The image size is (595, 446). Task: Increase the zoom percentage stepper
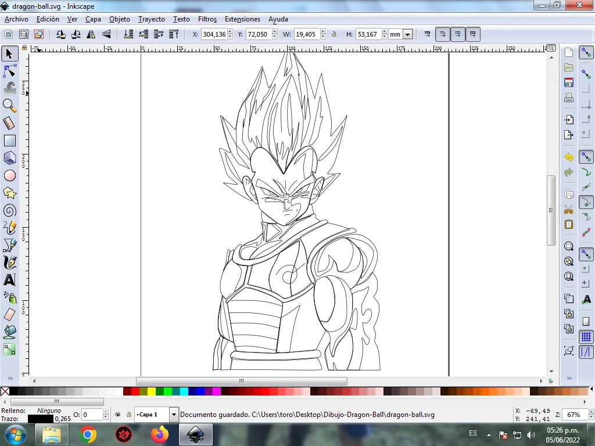point(591,412)
